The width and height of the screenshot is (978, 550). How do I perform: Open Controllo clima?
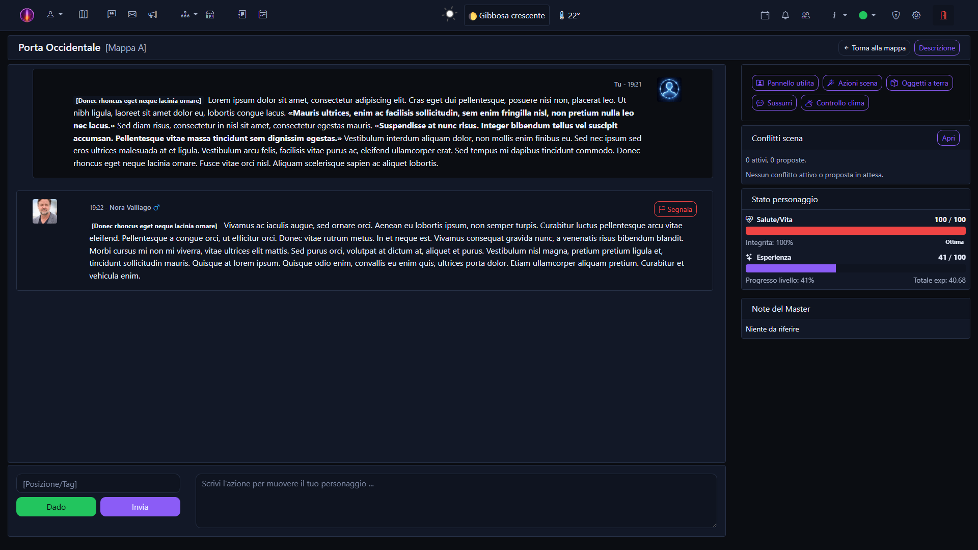834,103
